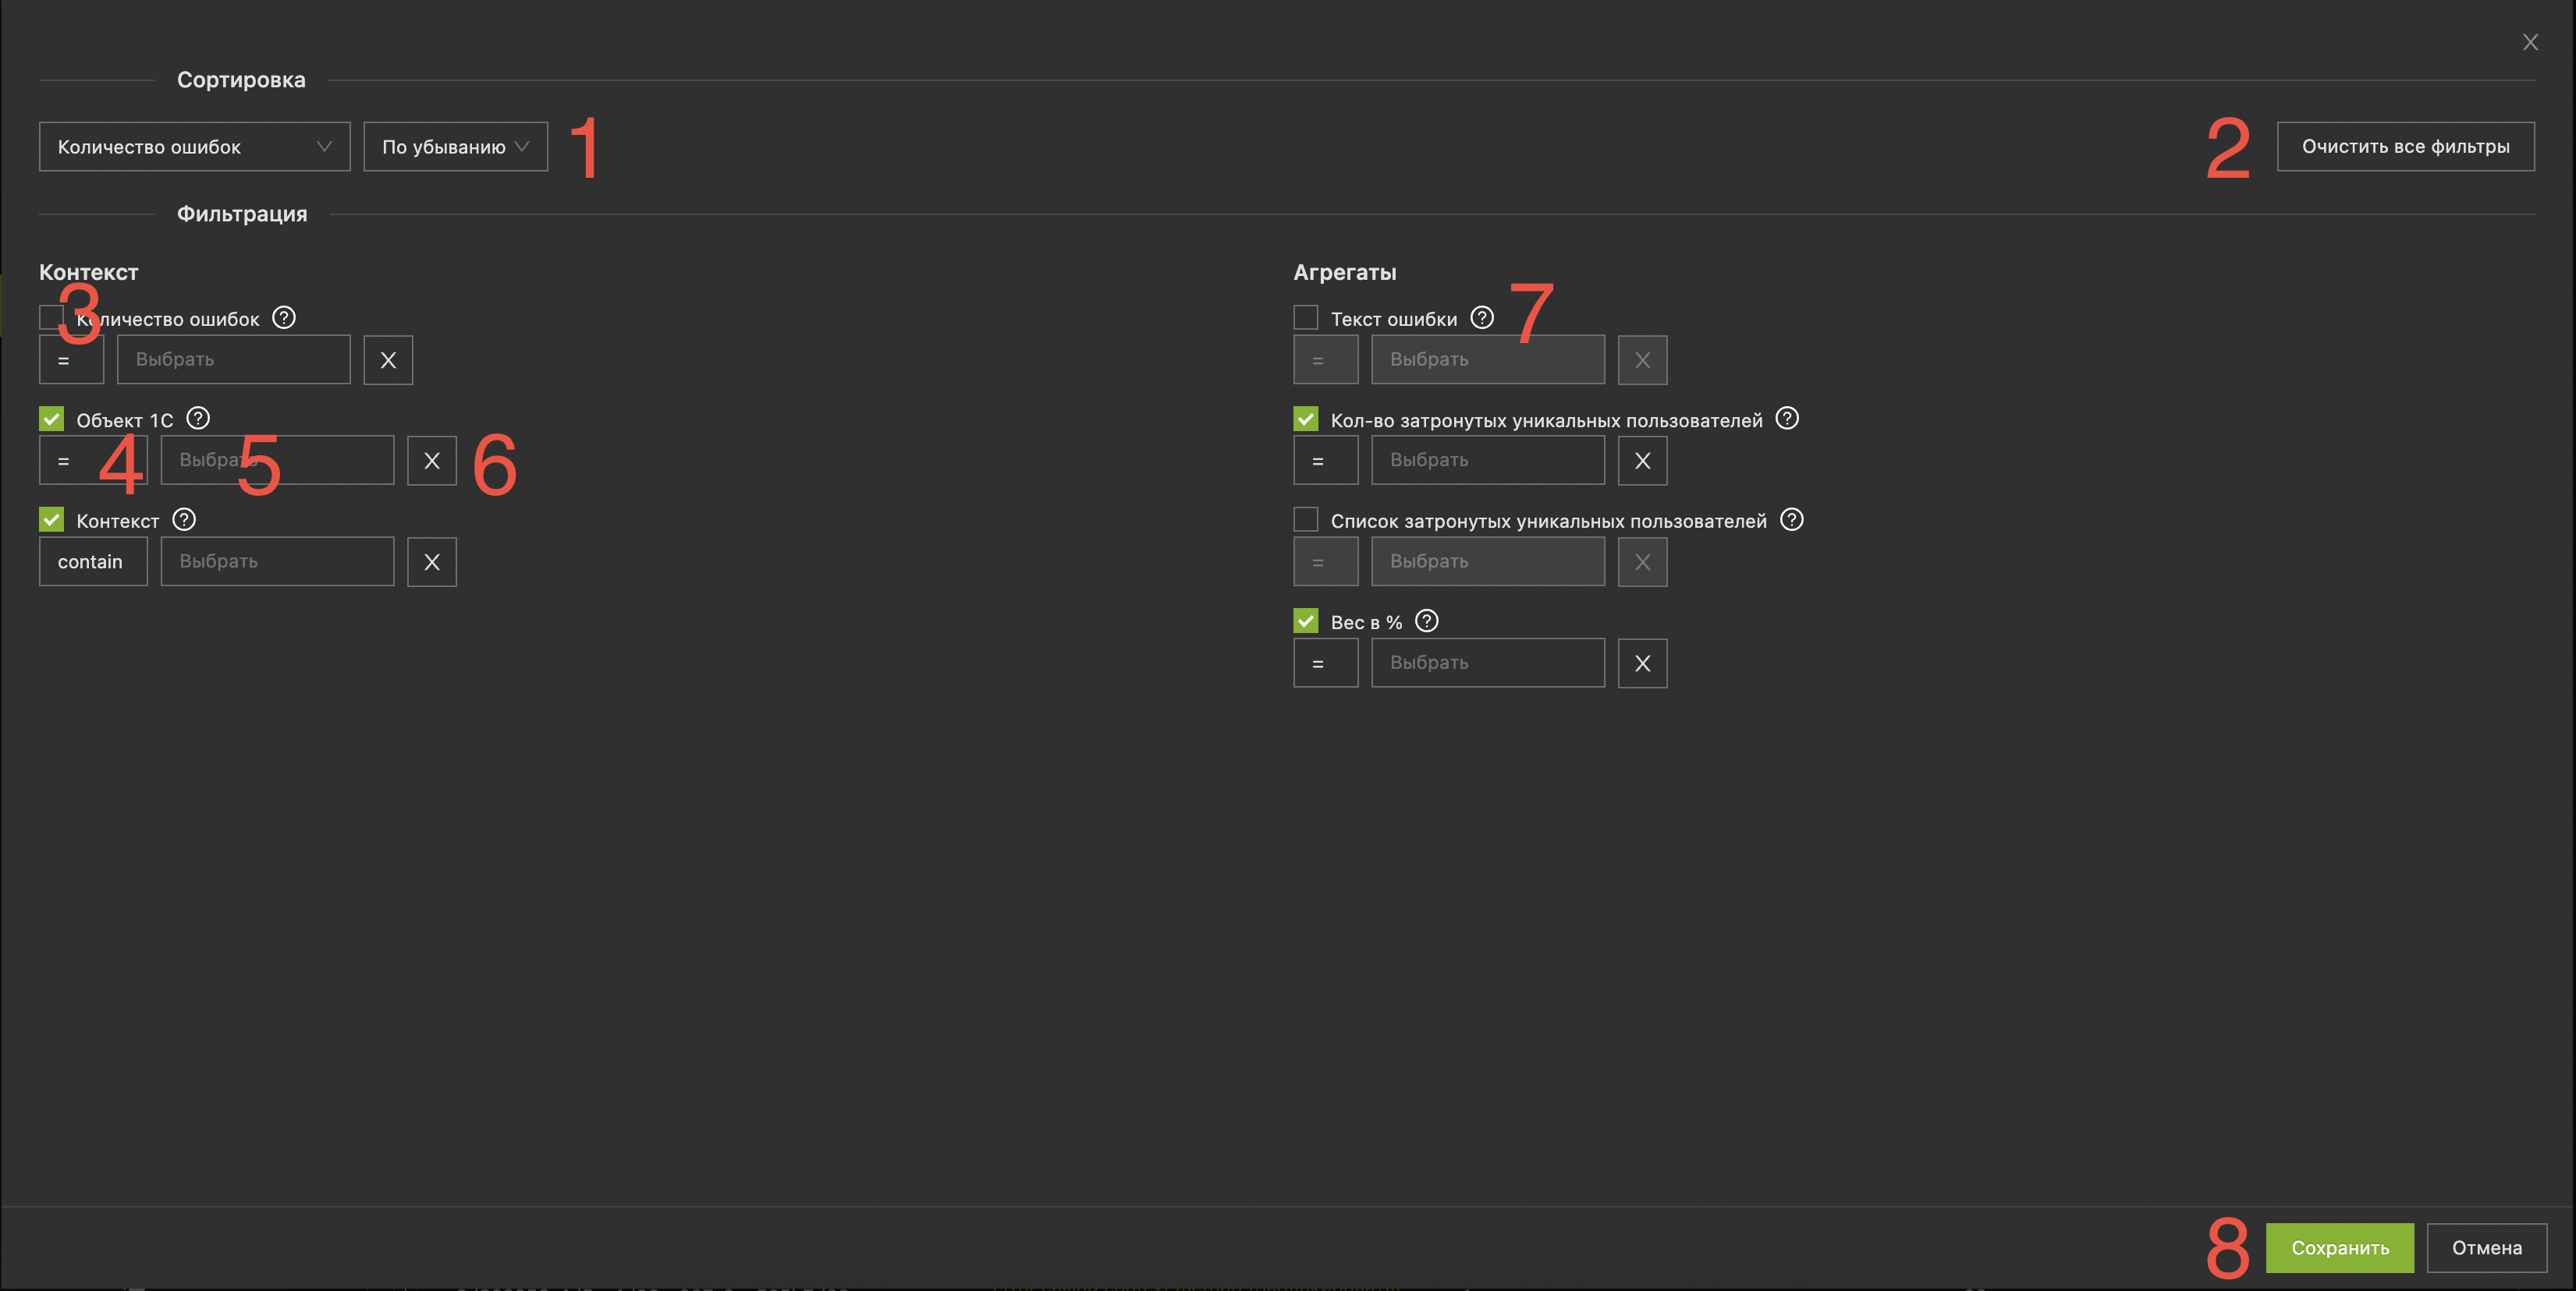Image resolution: width=2576 pixels, height=1291 pixels.
Task: Click the green Сохранить button
Action: (2339, 1248)
